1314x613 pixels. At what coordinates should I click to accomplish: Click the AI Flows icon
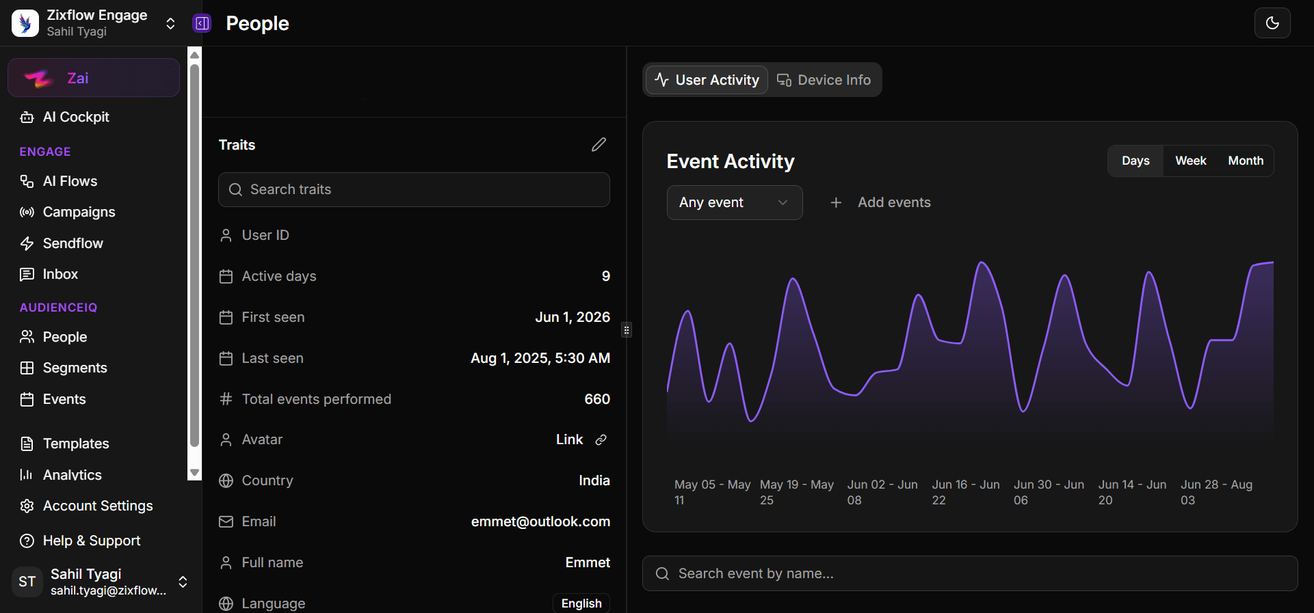point(27,181)
